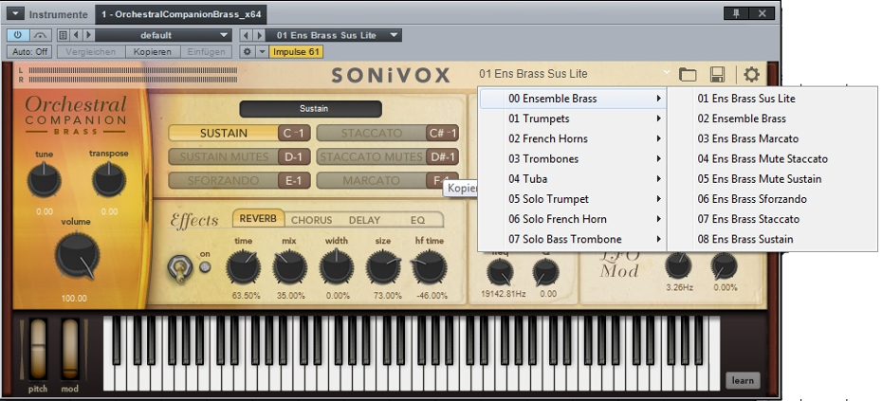Toggle the instrument power/activate button
The image size is (882, 401).
[x=17, y=35]
